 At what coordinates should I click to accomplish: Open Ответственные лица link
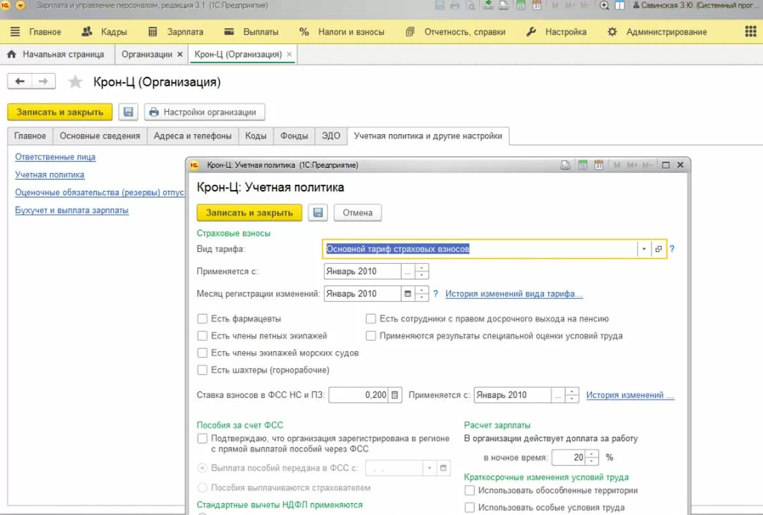point(55,156)
